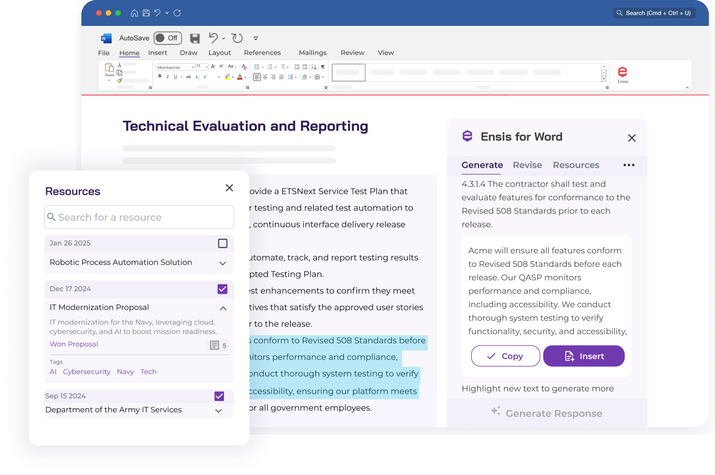Click the Insert button in Ensis panel
715x475 pixels.
coord(584,356)
